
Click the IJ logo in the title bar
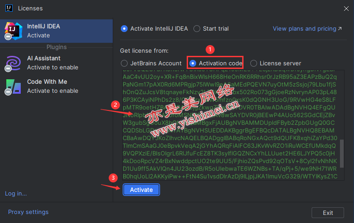click(x=9, y=8)
